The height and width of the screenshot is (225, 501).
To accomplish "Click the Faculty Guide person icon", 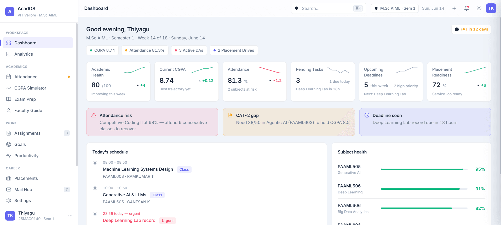I will pyautogui.click(x=9, y=110).
